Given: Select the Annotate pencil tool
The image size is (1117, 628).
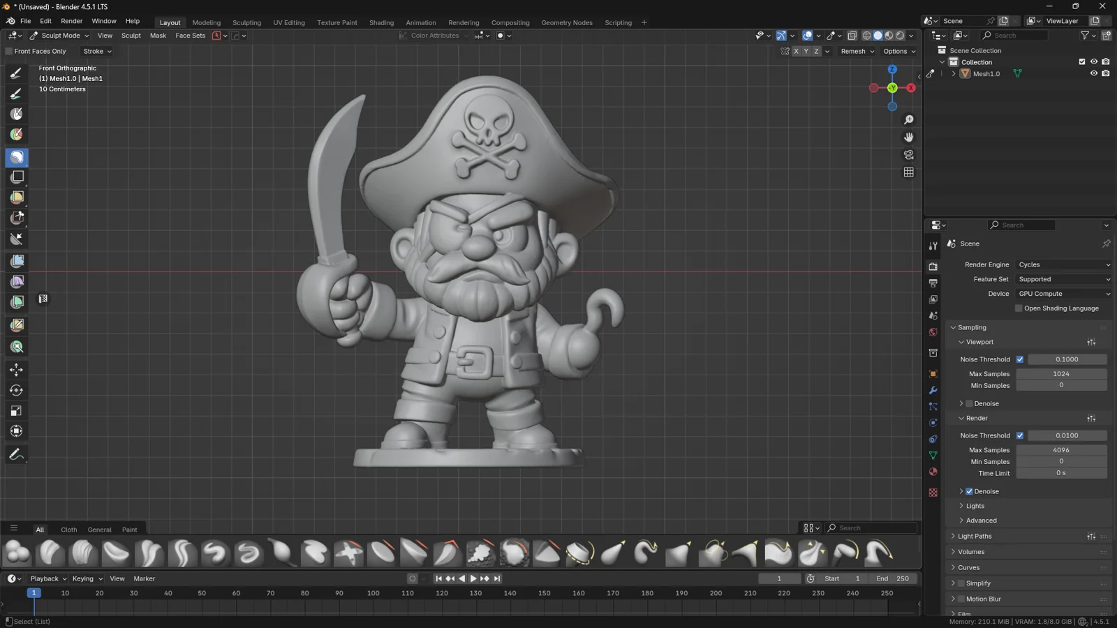Looking at the screenshot, I should pyautogui.click(x=17, y=454).
